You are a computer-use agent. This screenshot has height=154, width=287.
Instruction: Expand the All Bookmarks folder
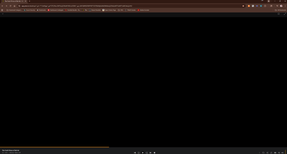click(280, 10)
